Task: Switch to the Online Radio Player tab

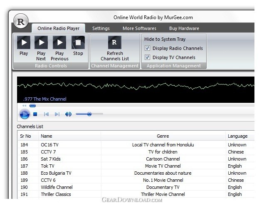Action: (x=59, y=28)
